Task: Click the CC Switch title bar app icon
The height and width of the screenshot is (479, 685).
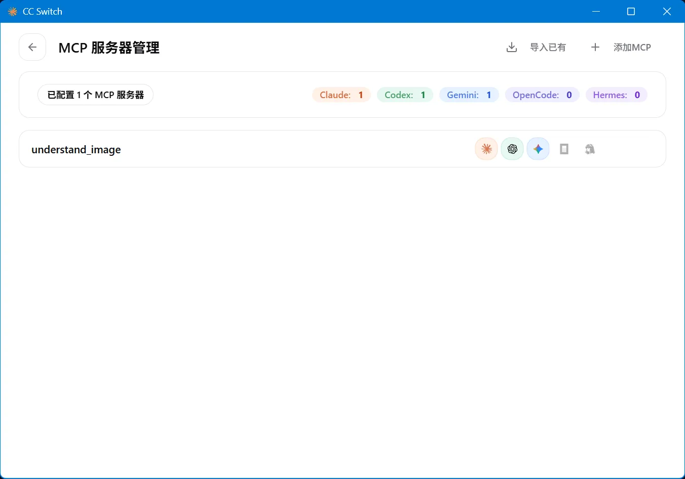Action: pos(13,11)
